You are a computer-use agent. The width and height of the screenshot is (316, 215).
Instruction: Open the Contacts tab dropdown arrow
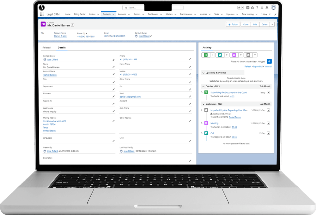tap(113, 14)
